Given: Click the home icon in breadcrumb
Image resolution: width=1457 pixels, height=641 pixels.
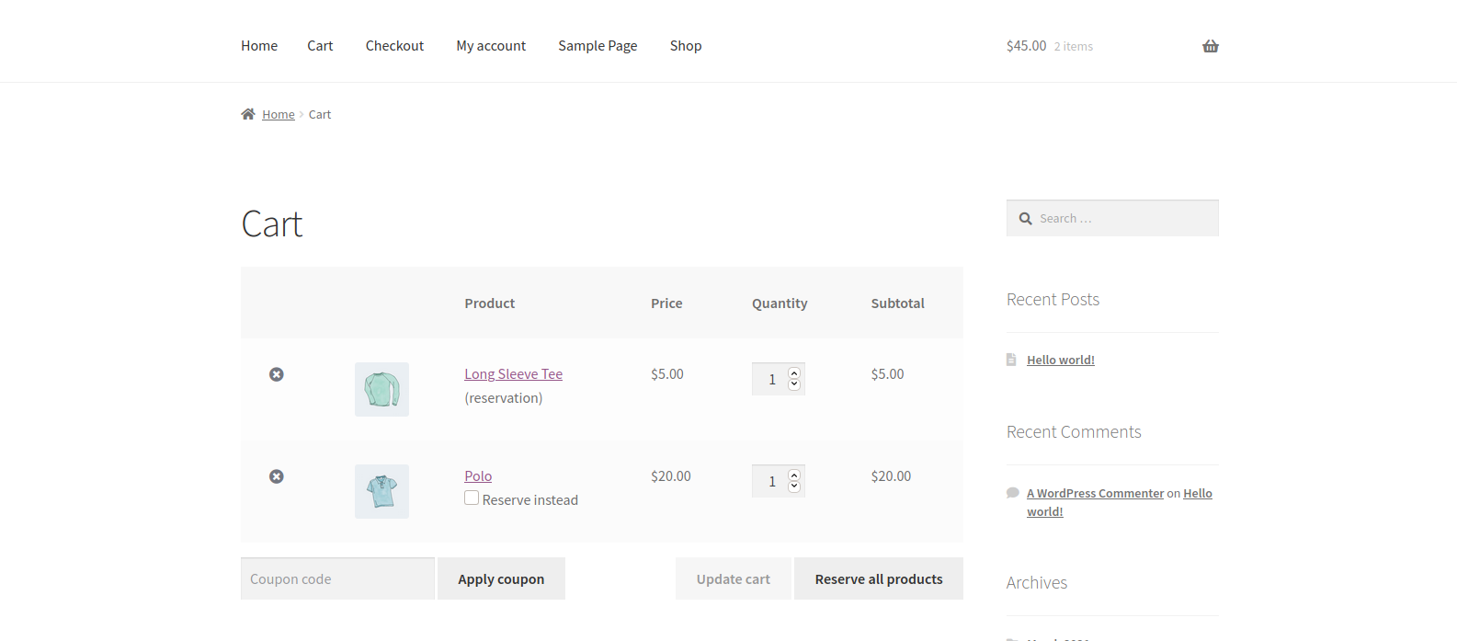Looking at the screenshot, I should tap(248, 114).
